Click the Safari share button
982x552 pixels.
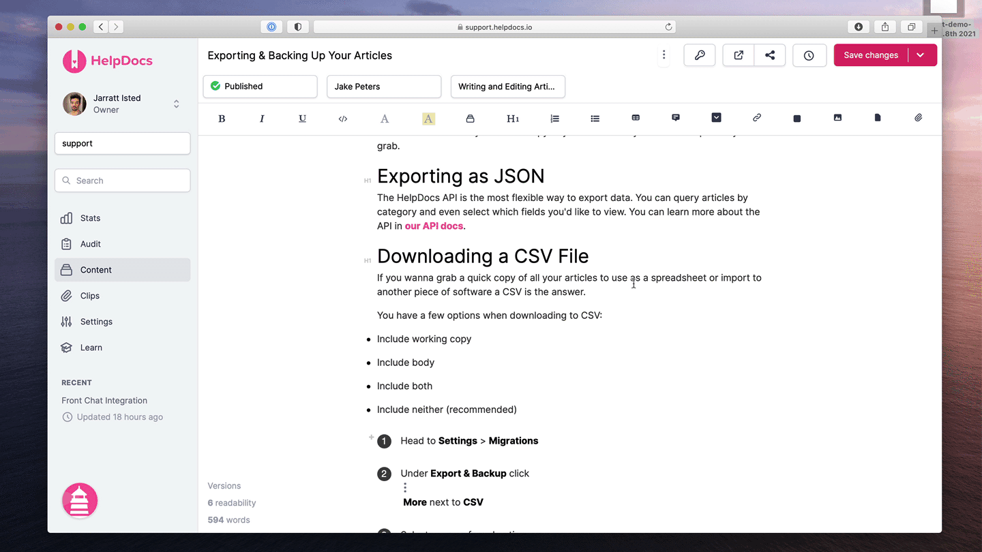(885, 27)
